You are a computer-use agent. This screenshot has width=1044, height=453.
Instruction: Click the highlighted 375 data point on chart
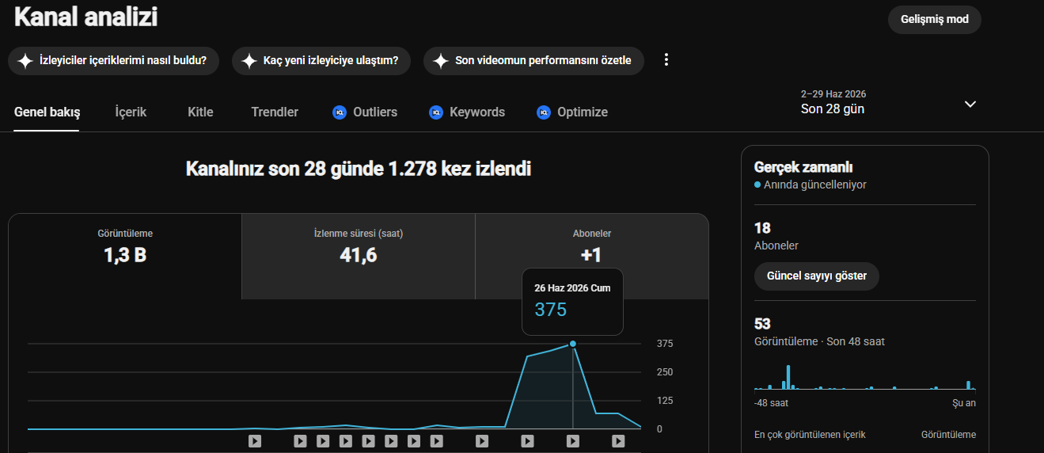(x=572, y=344)
